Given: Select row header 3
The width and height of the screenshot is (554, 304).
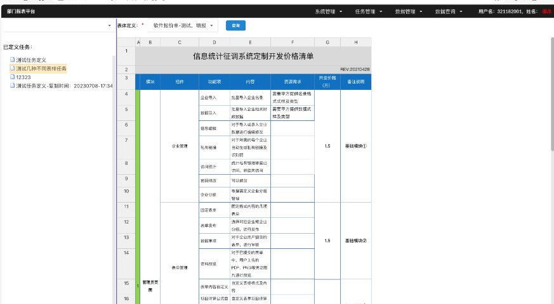Looking at the screenshot, I should pos(126,82).
